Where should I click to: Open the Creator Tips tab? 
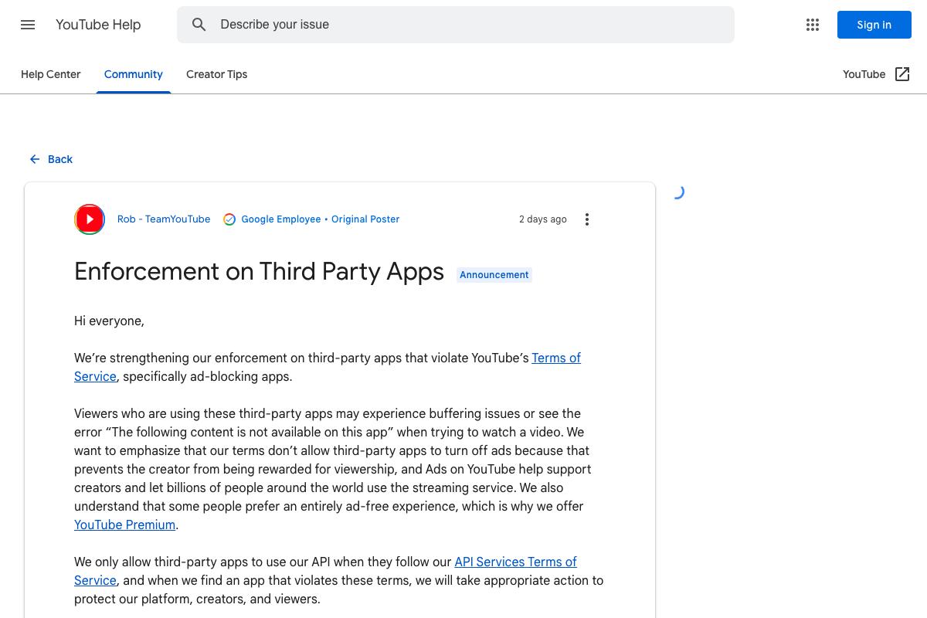[217, 74]
